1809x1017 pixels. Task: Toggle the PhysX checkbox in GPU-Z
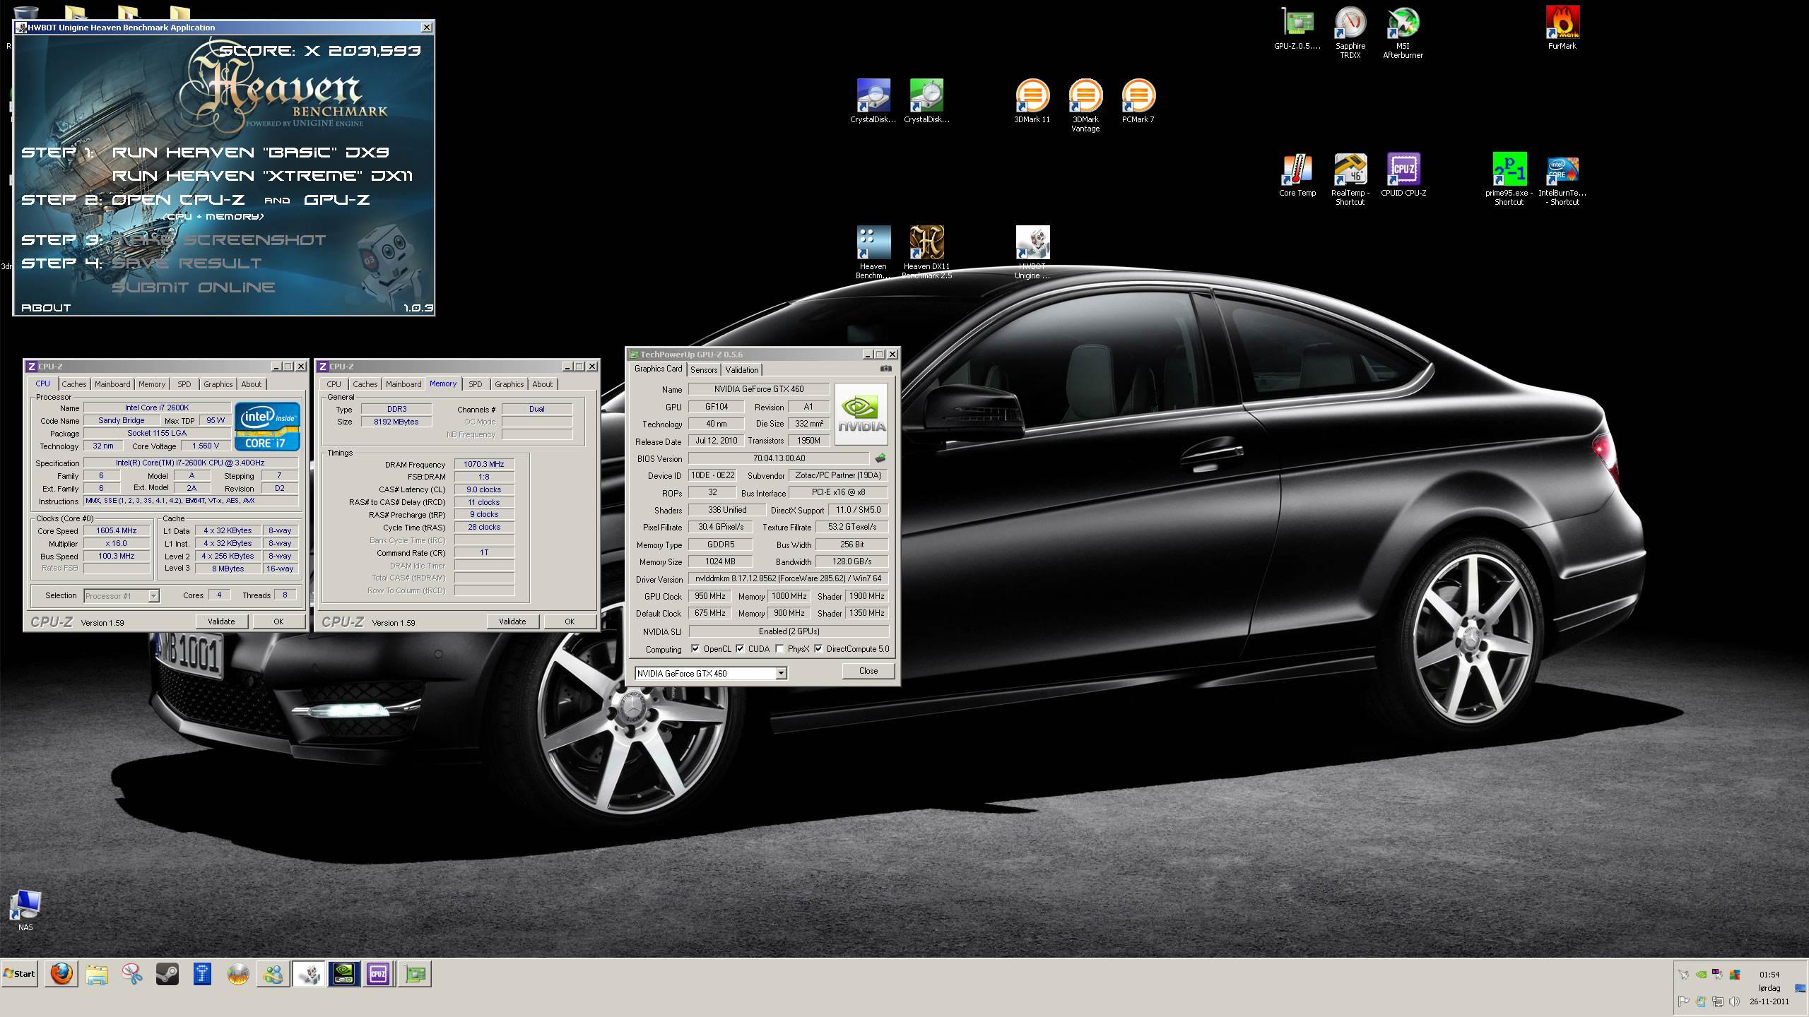point(779,649)
